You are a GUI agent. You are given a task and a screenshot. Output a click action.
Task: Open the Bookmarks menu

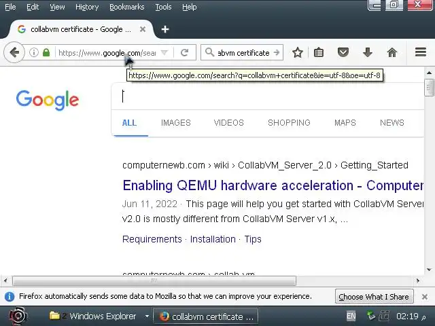pos(127,7)
